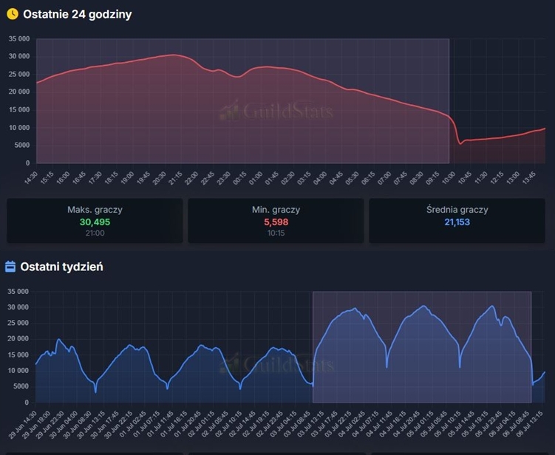Click the 10:00 label on 24-hour axis

(449, 177)
